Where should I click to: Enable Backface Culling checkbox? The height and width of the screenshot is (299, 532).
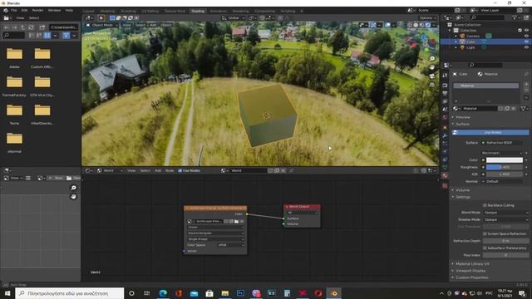(x=485, y=205)
